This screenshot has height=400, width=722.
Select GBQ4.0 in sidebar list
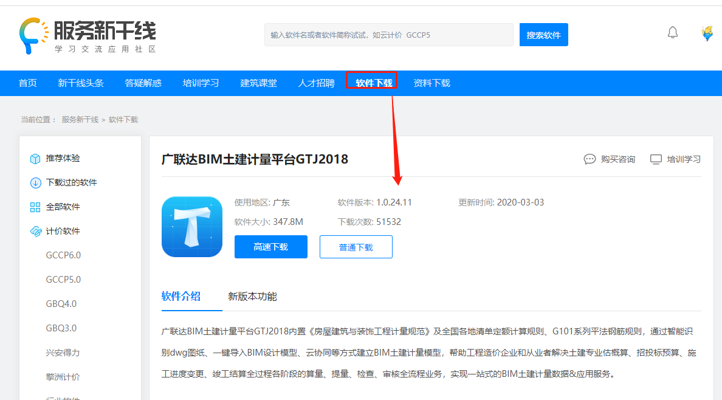click(61, 304)
